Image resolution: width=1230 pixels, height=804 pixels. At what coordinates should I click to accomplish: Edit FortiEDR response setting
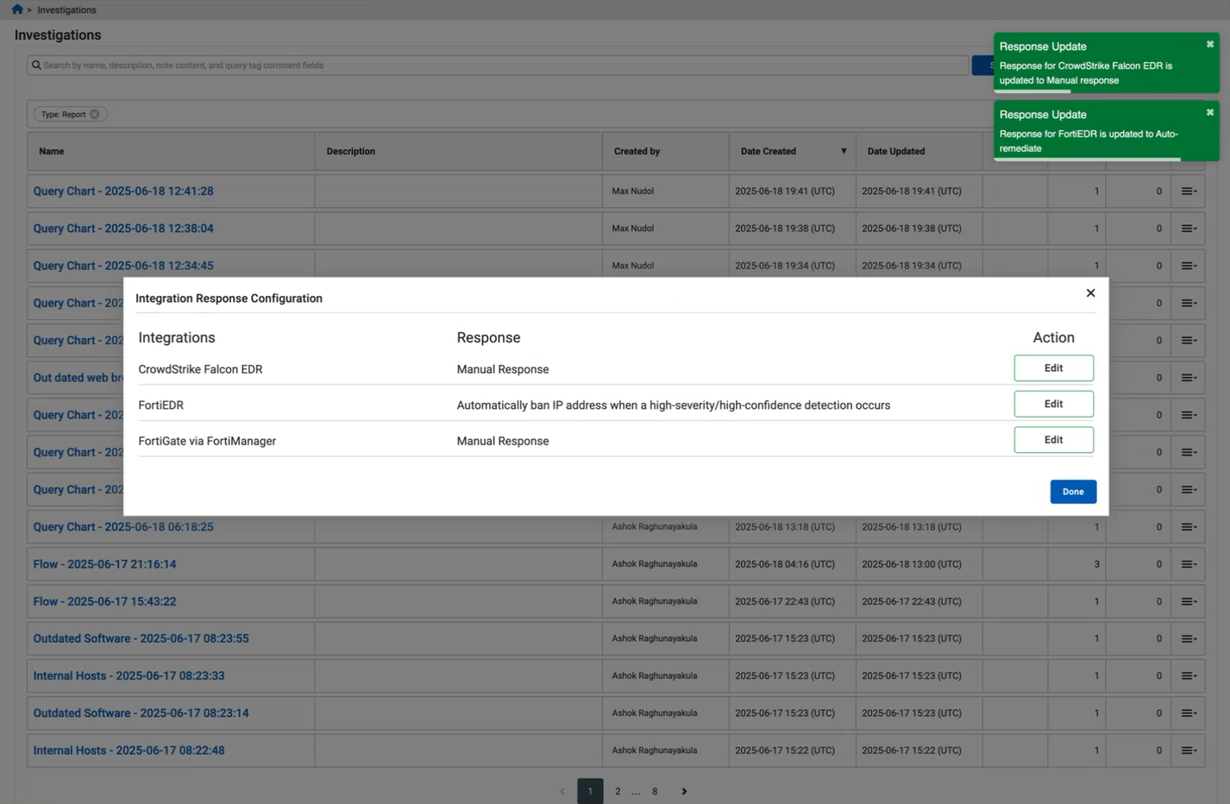click(x=1053, y=404)
